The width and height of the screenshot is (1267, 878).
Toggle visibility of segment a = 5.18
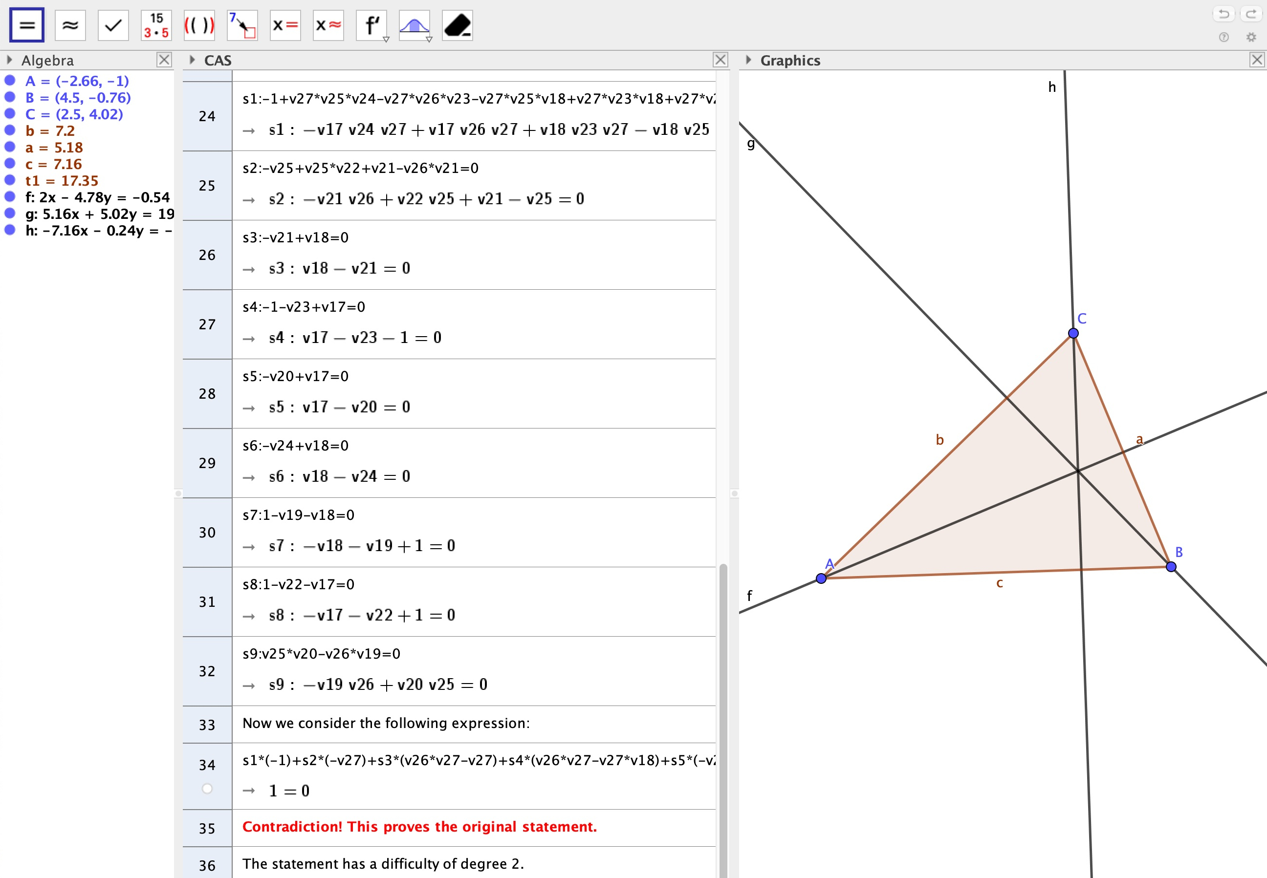(9, 147)
